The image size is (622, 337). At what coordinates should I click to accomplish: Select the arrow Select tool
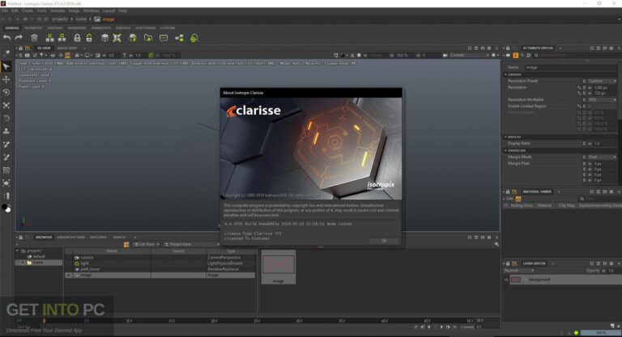click(x=6, y=66)
